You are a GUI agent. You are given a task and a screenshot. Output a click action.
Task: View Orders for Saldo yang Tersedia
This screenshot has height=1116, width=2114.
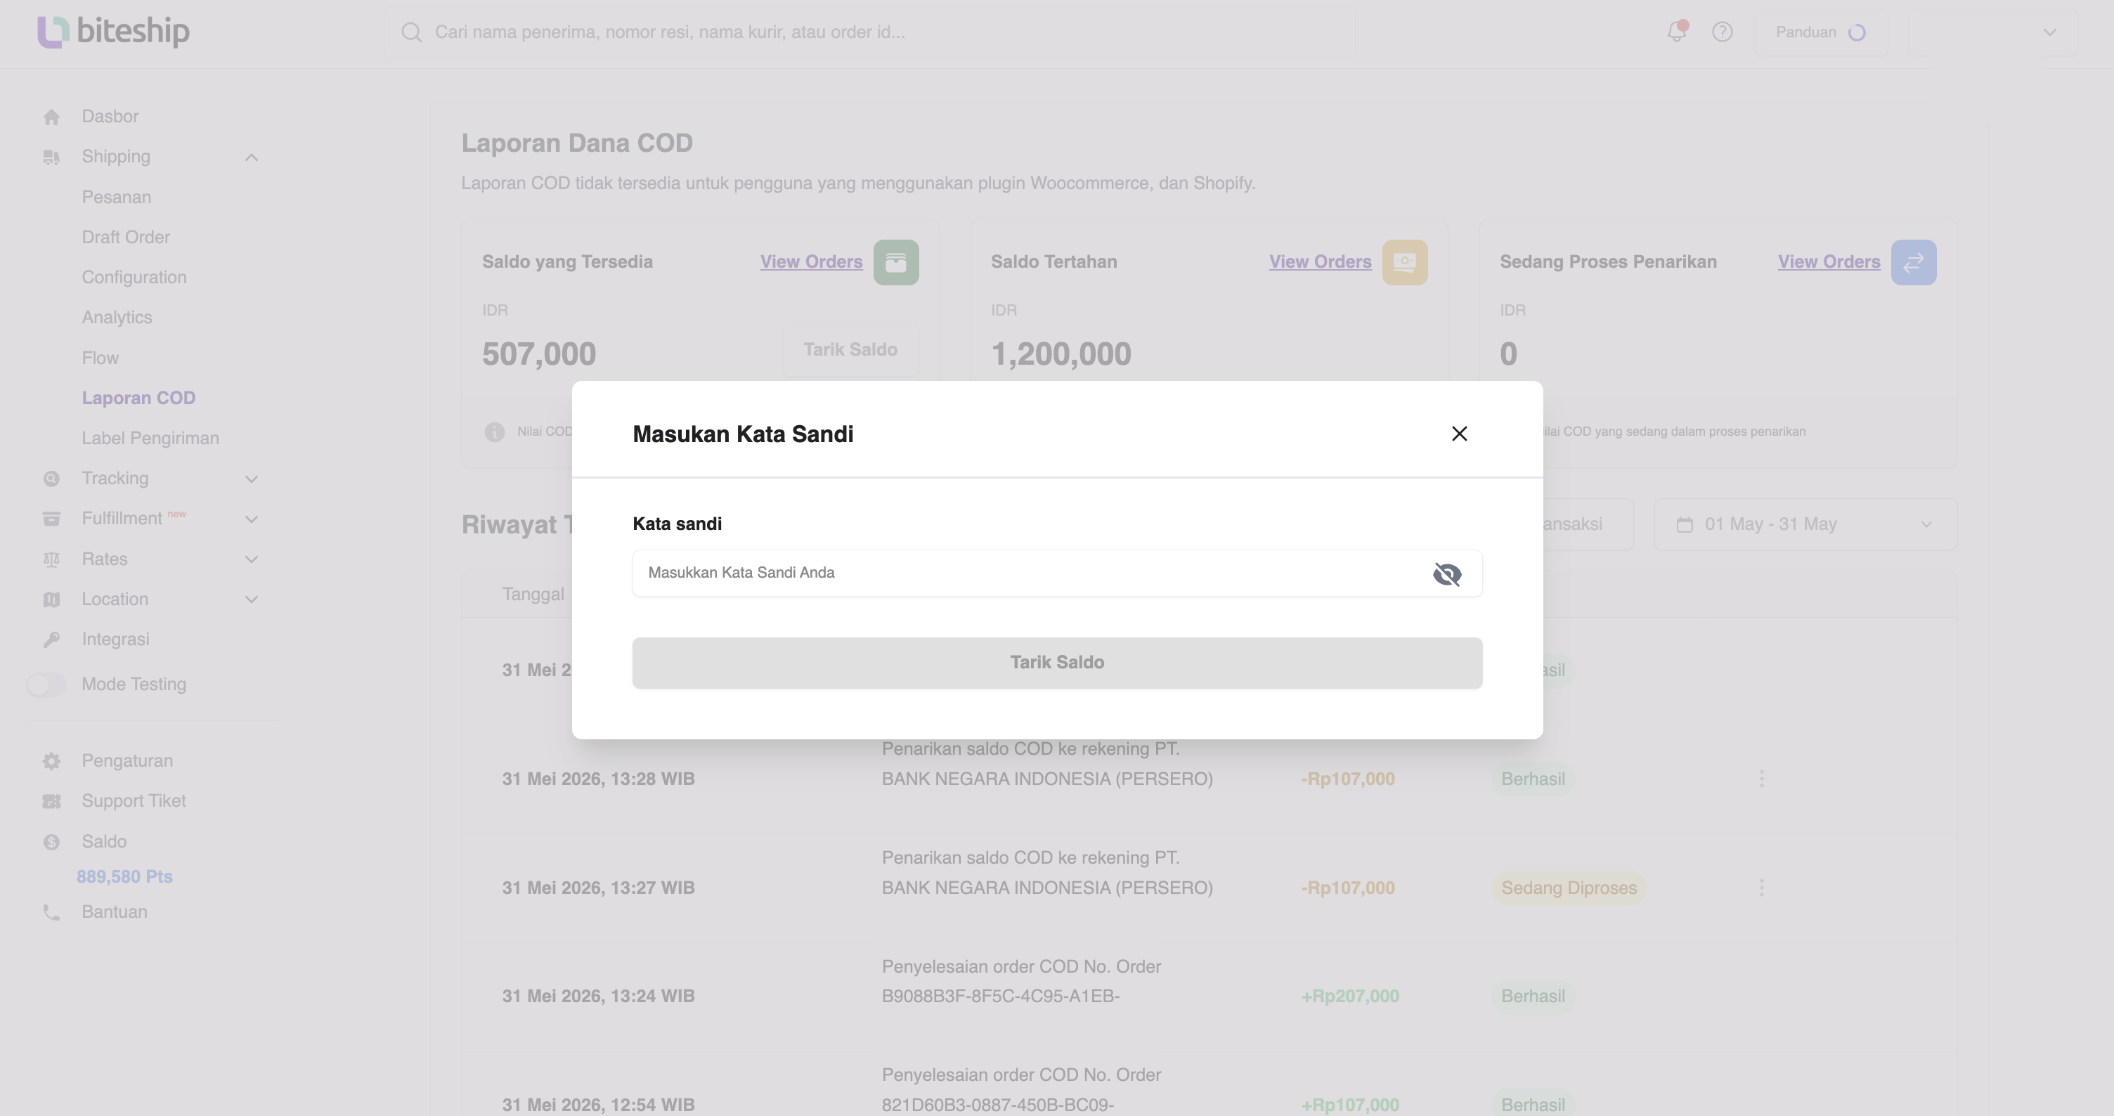[x=811, y=261]
